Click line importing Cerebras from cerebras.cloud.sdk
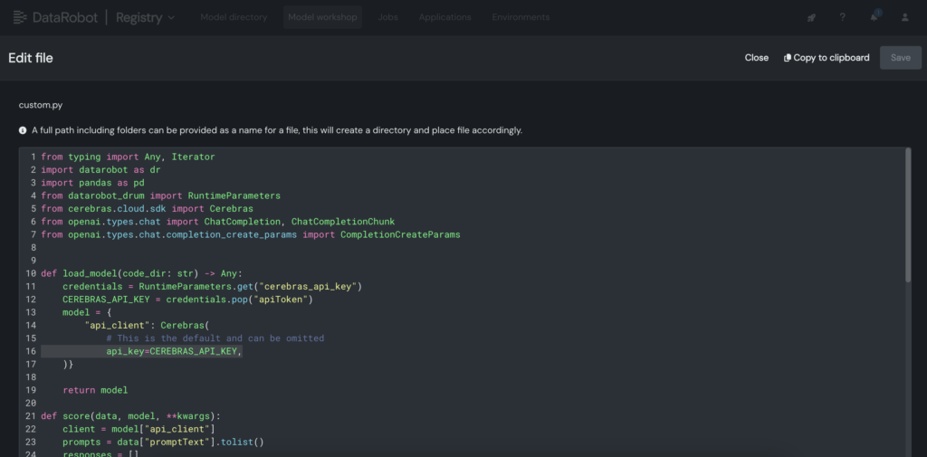Viewport: 927px width, 457px height. click(147, 209)
